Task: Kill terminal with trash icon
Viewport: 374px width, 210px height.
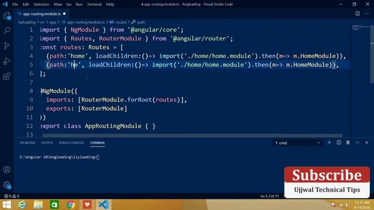Action: click(348, 142)
